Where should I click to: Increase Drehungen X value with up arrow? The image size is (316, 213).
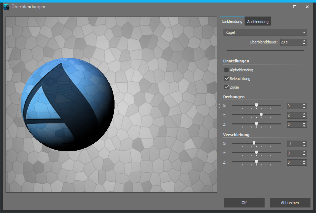point(304,104)
